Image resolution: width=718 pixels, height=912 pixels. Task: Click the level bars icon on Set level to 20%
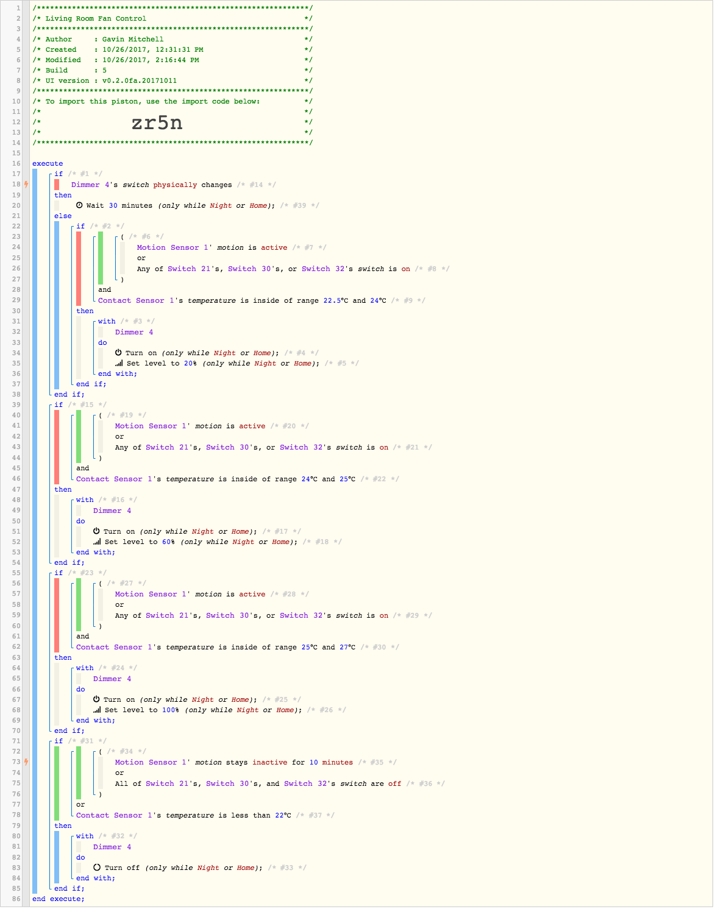(119, 363)
